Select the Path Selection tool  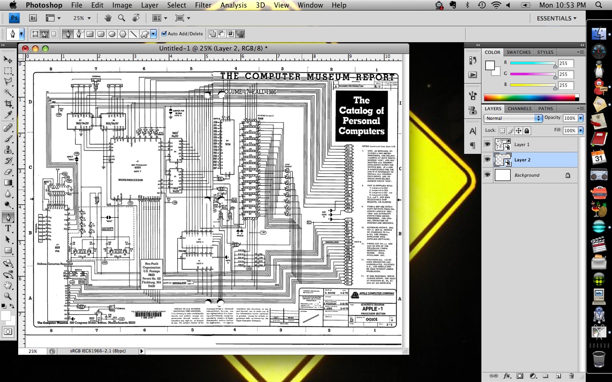tap(8, 239)
